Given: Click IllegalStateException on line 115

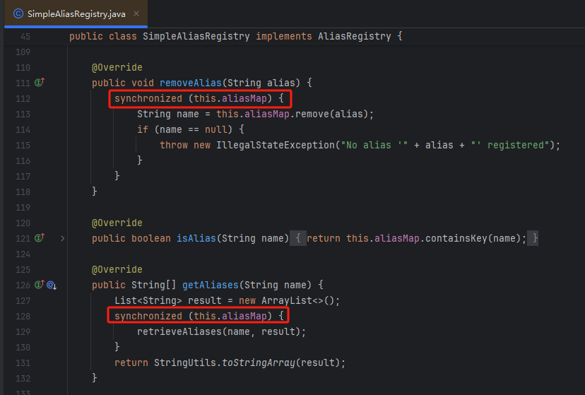Looking at the screenshot, I should (276, 145).
